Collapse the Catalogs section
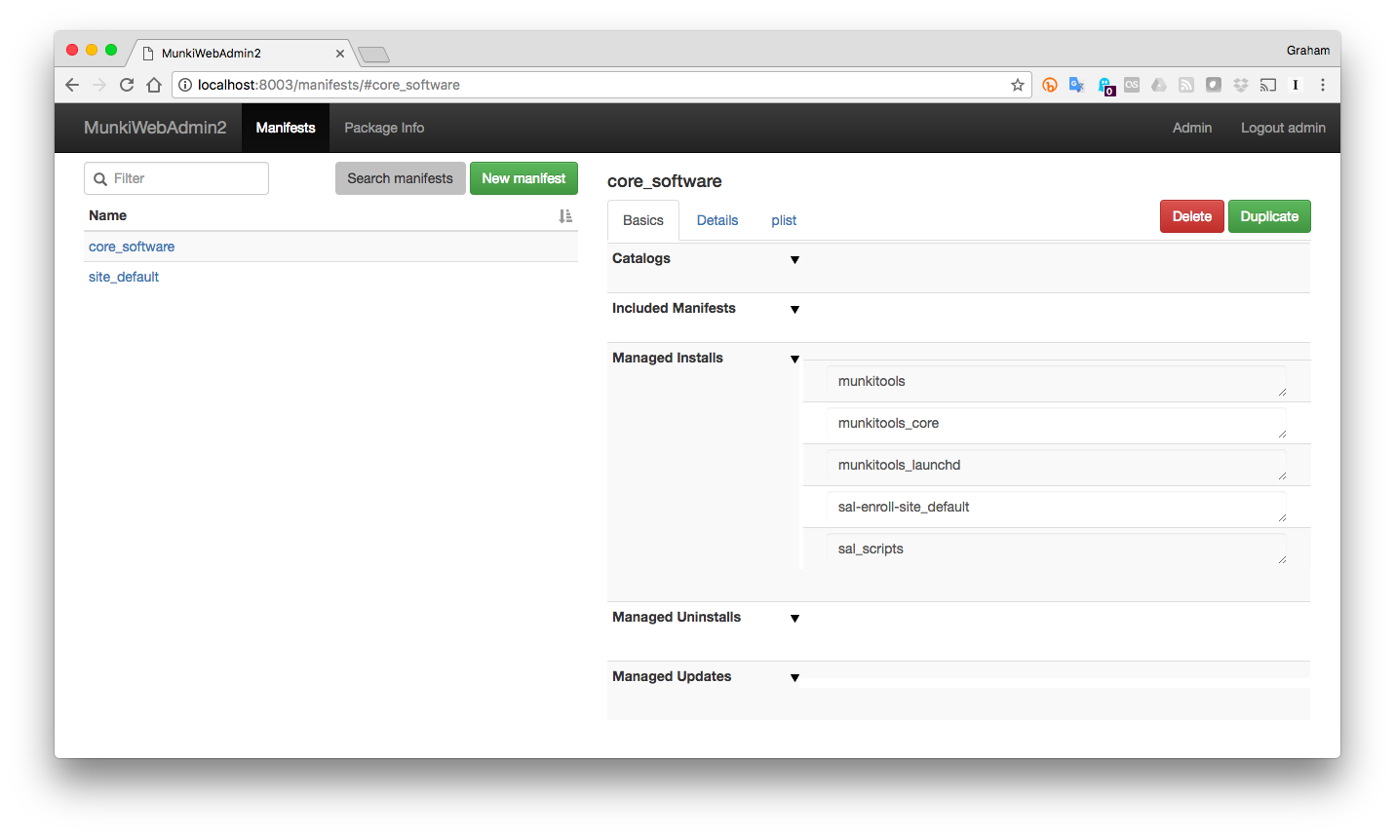1395x836 pixels. tap(795, 260)
